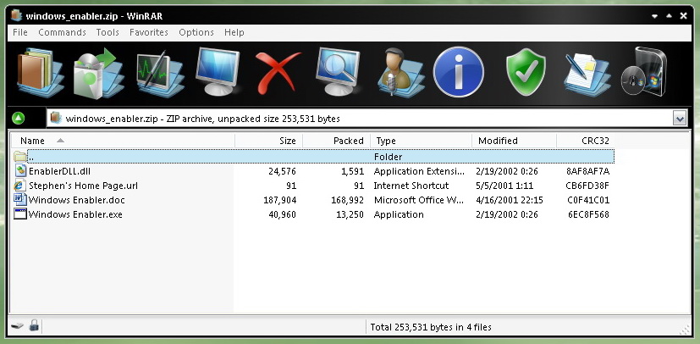700x344 pixels.
Task: Open the Commands menu
Action: tap(62, 32)
